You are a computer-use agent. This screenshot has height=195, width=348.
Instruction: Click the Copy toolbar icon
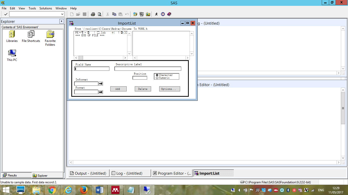(114, 14)
